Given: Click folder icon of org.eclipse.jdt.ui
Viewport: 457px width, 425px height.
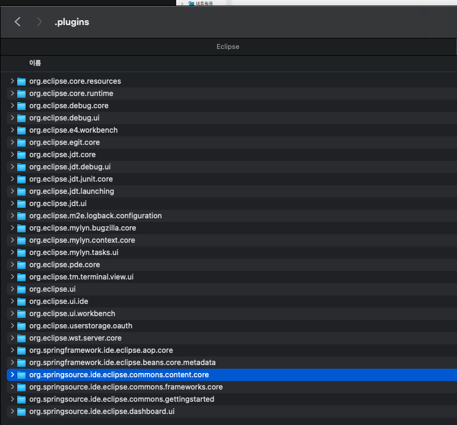Looking at the screenshot, I should click(21, 204).
